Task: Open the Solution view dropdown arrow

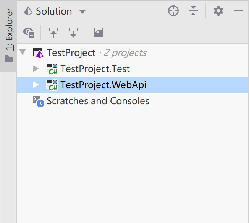Action: [82, 11]
